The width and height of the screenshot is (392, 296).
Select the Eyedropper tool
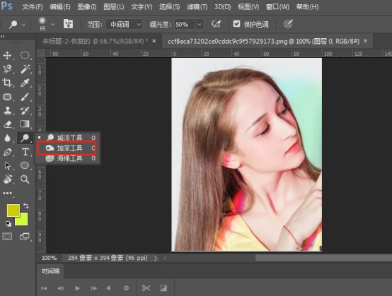25,83
